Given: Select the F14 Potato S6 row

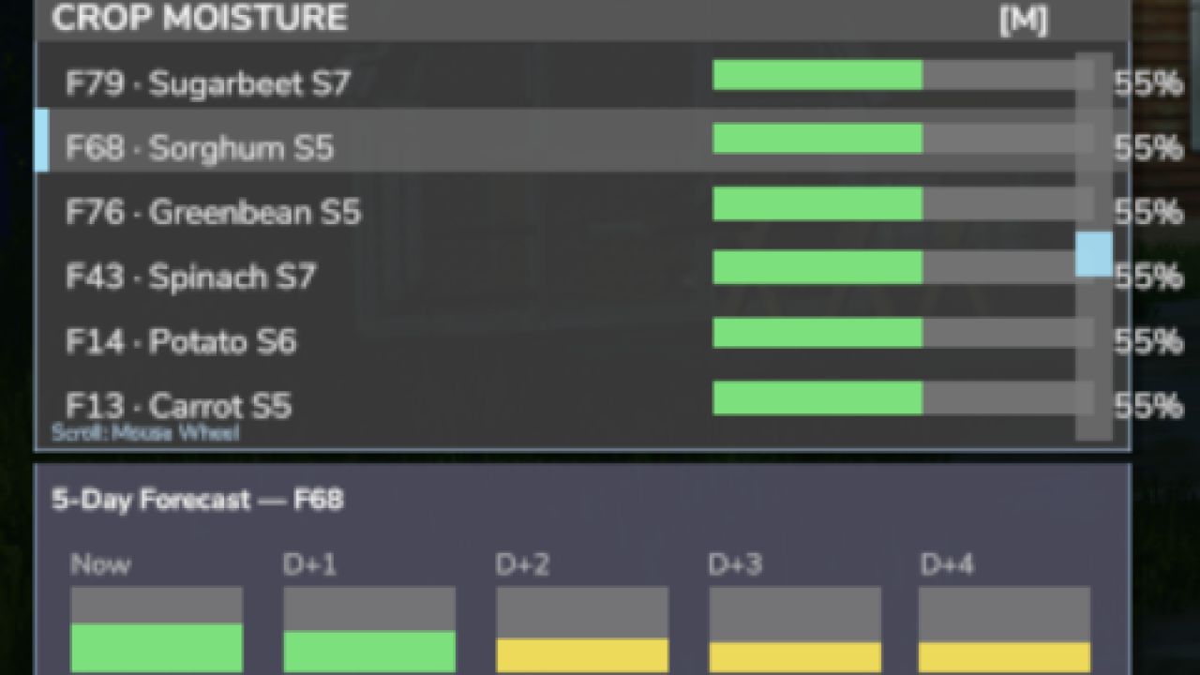Looking at the screenshot, I should [183, 342].
